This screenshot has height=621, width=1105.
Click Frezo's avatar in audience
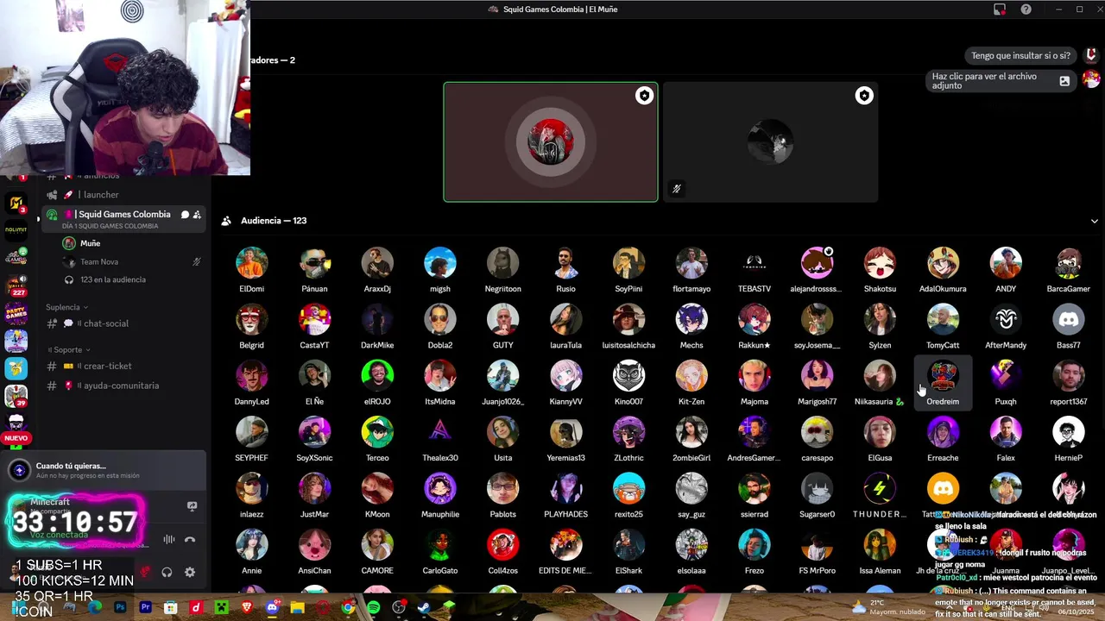pos(755,545)
